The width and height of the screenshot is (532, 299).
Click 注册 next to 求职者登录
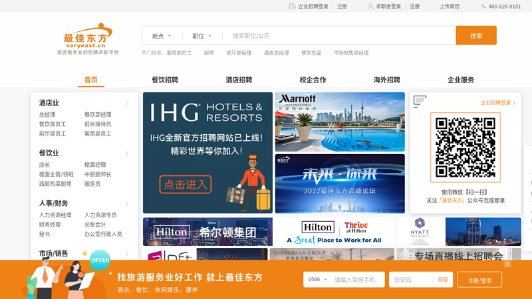click(x=414, y=6)
